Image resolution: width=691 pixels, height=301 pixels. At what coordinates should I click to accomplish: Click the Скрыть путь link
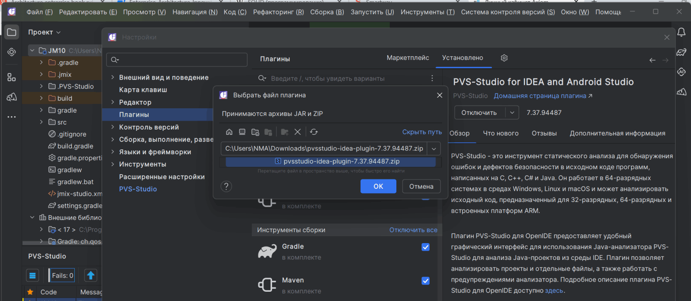422,132
